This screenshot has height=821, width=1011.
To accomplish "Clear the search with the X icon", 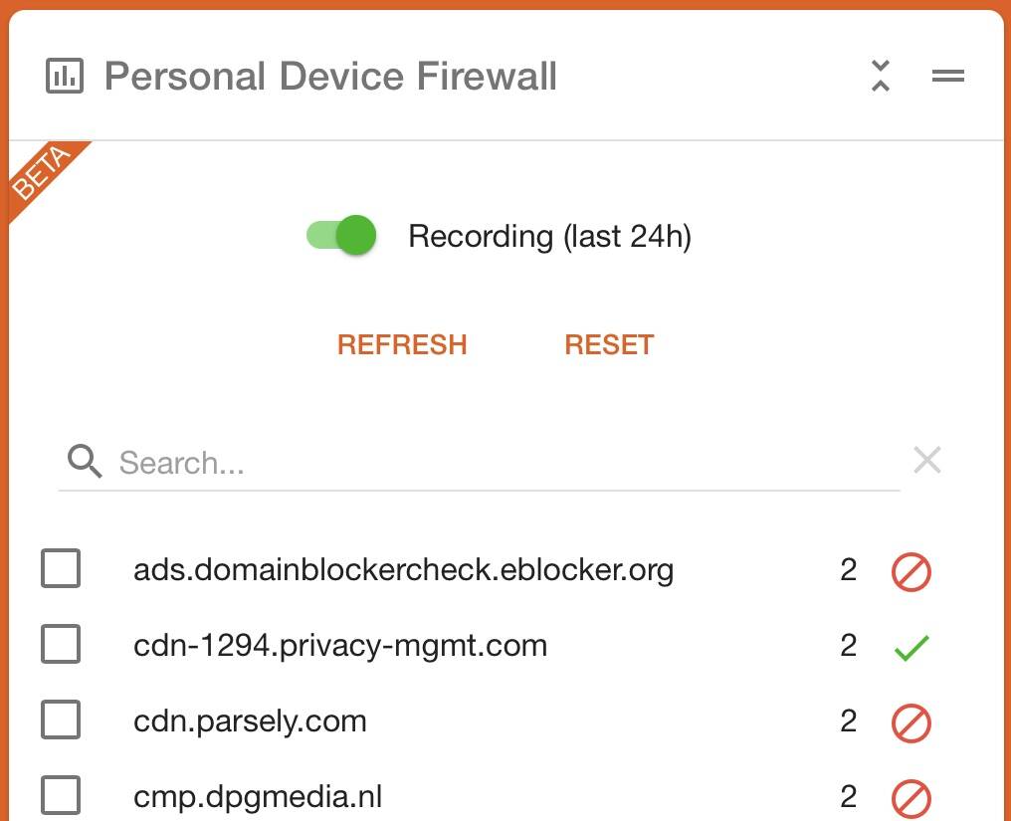I will coord(927,460).
